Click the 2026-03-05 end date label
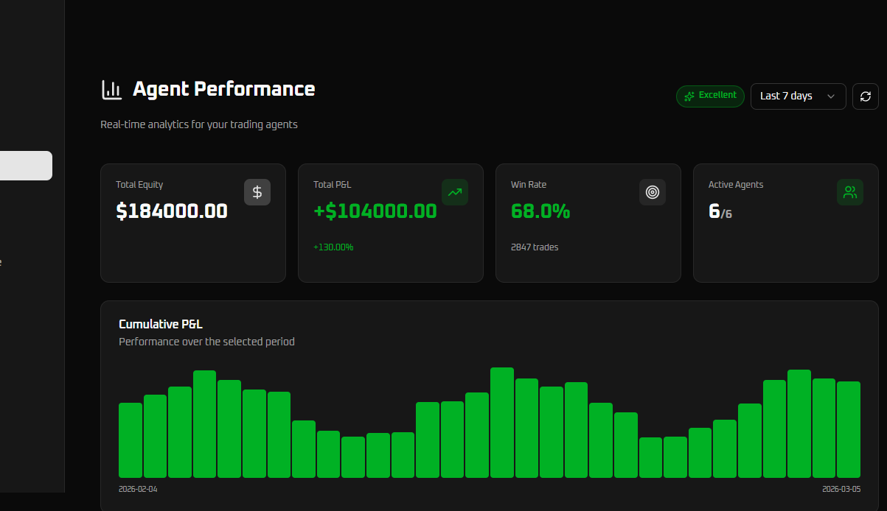The height and width of the screenshot is (511, 887). [841, 489]
